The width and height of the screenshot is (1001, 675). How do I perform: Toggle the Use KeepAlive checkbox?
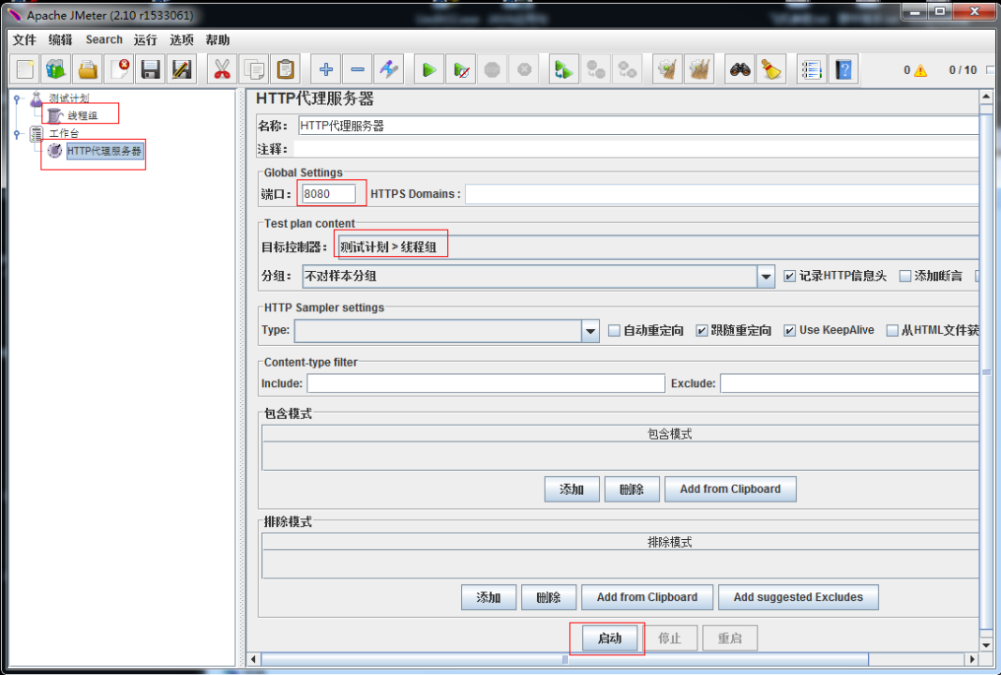(790, 330)
